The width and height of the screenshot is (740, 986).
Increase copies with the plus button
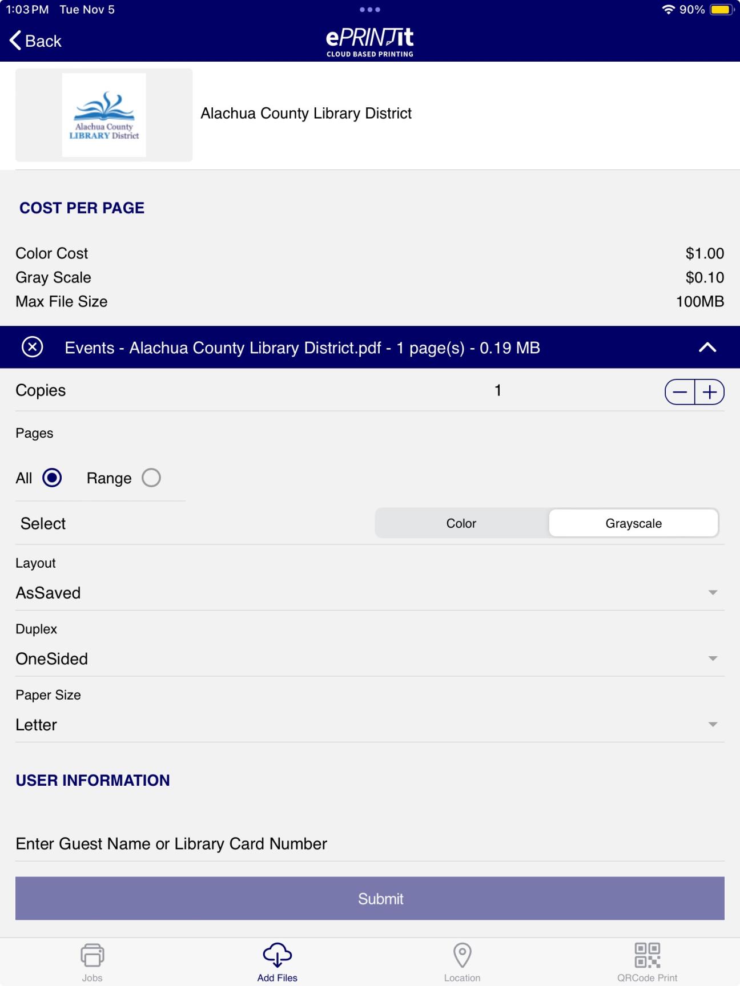pos(710,392)
